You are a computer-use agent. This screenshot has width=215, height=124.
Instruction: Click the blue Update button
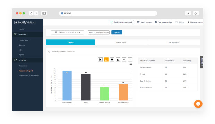(117, 32)
